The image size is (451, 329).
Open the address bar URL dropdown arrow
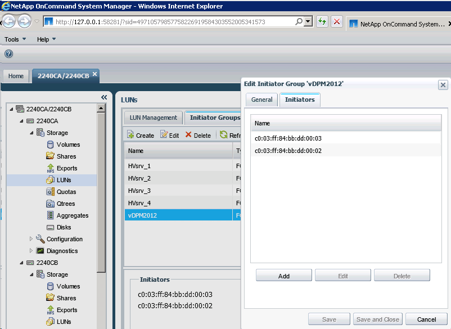308,21
